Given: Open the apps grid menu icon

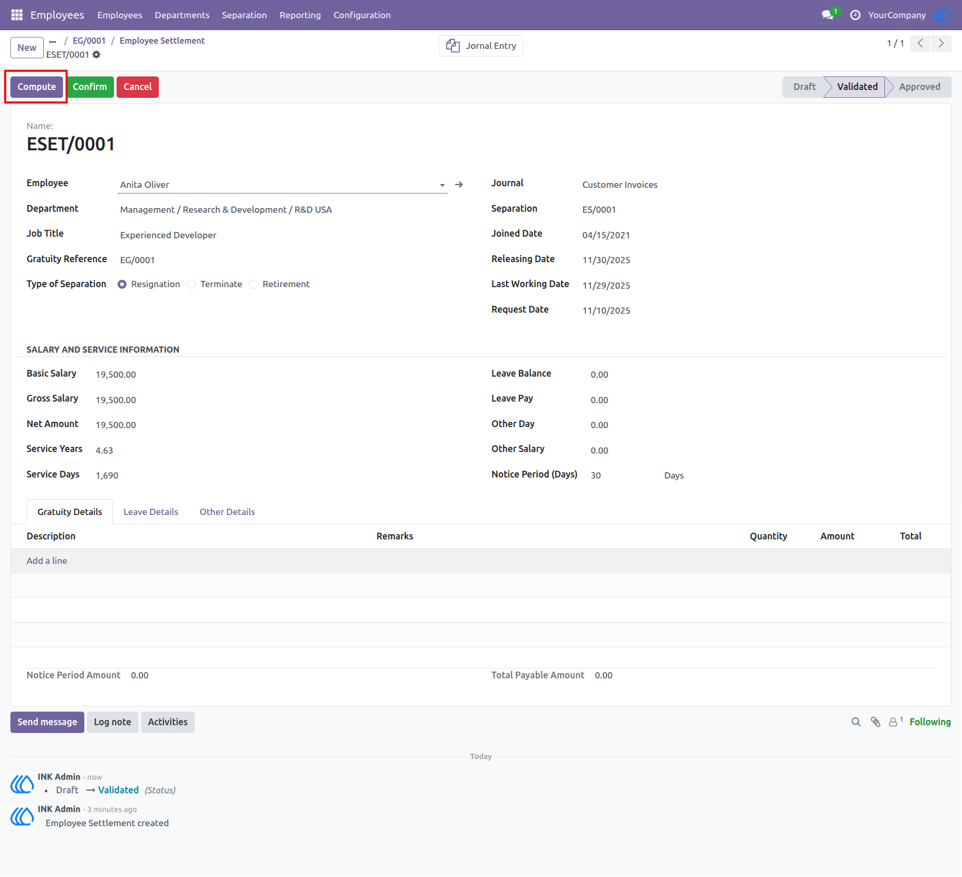Looking at the screenshot, I should click(x=17, y=15).
